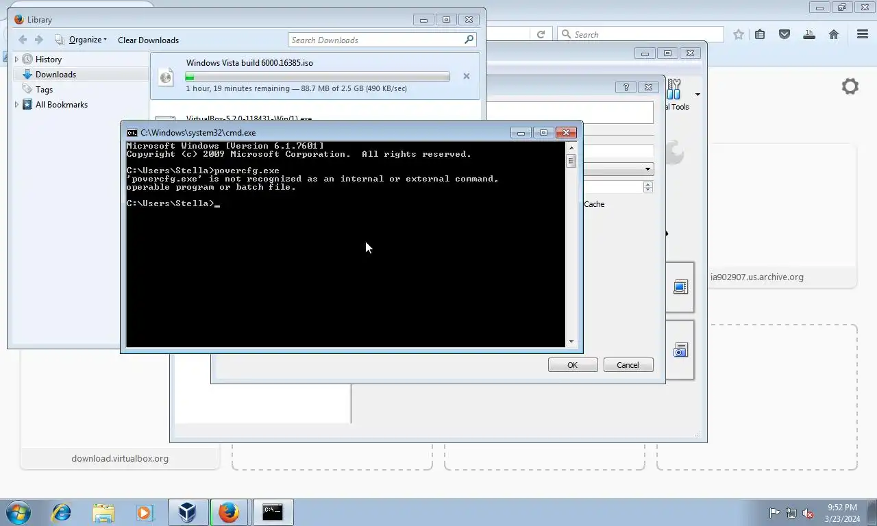The width and height of the screenshot is (877, 526).
Task: Click inside the command prompt console area
Action: pyautogui.click(x=346, y=245)
